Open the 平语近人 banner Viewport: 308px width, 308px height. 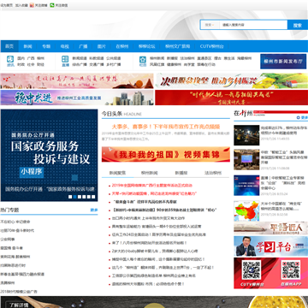click(x=270, y=228)
